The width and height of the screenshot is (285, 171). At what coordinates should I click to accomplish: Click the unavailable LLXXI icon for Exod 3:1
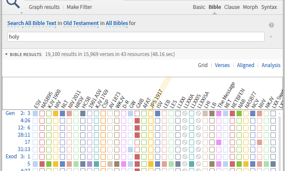[185, 157]
